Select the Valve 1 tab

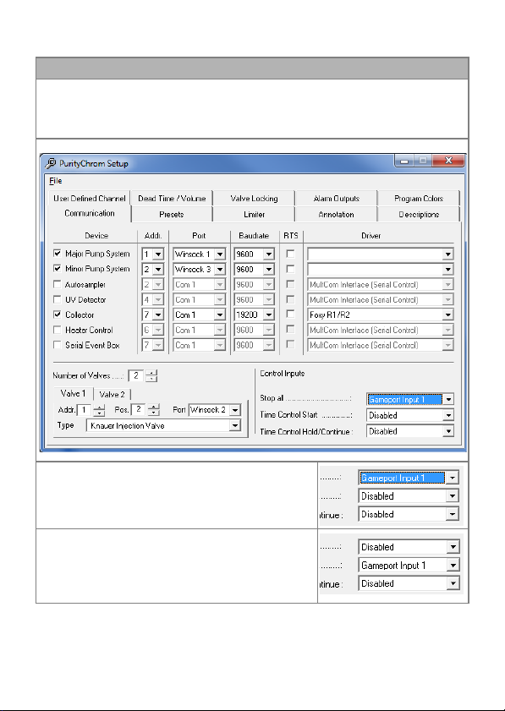pyautogui.click(x=73, y=394)
